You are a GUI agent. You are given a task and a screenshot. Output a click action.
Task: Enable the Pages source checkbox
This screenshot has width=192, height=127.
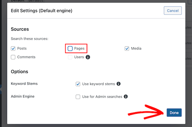pyautogui.click(x=70, y=48)
